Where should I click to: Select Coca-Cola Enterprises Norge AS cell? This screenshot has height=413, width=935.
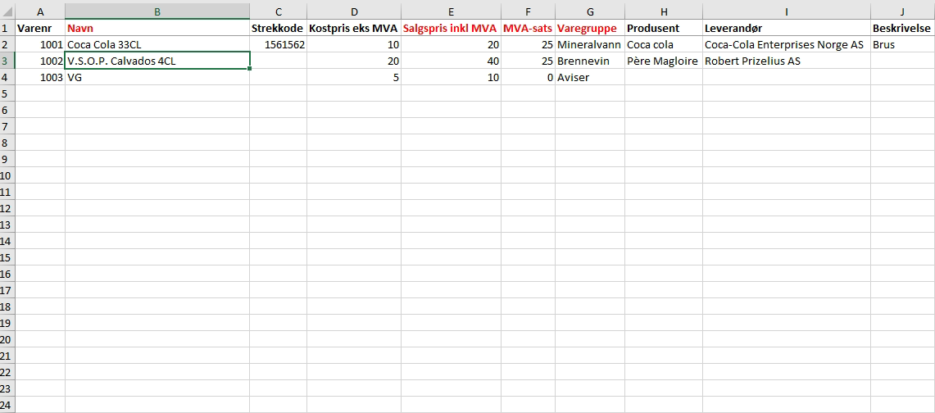tap(786, 44)
